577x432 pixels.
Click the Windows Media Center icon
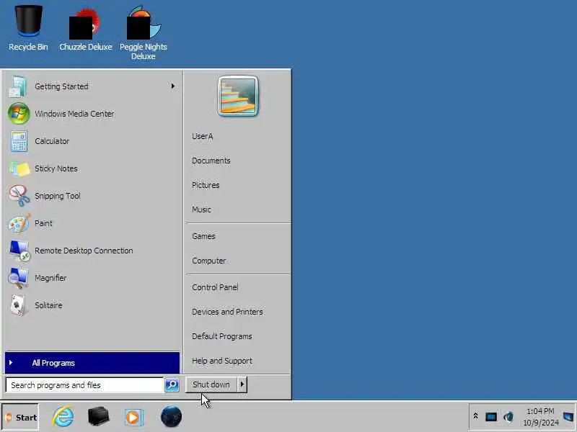click(x=19, y=114)
